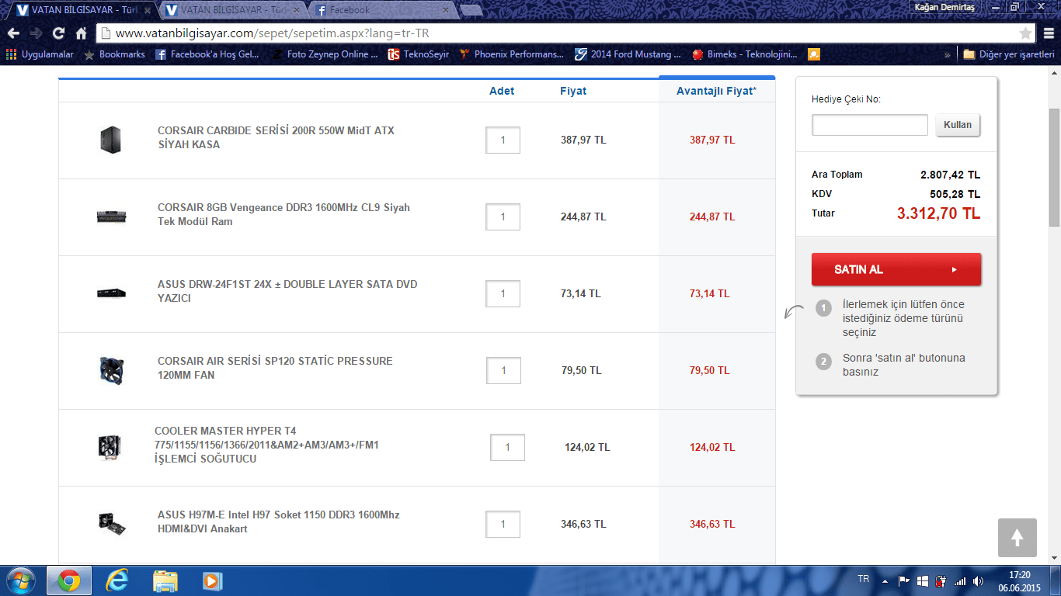Click the Cooler Master Hyper T4 thumbnail
Screen dimensions: 1061x596
[x=110, y=447]
